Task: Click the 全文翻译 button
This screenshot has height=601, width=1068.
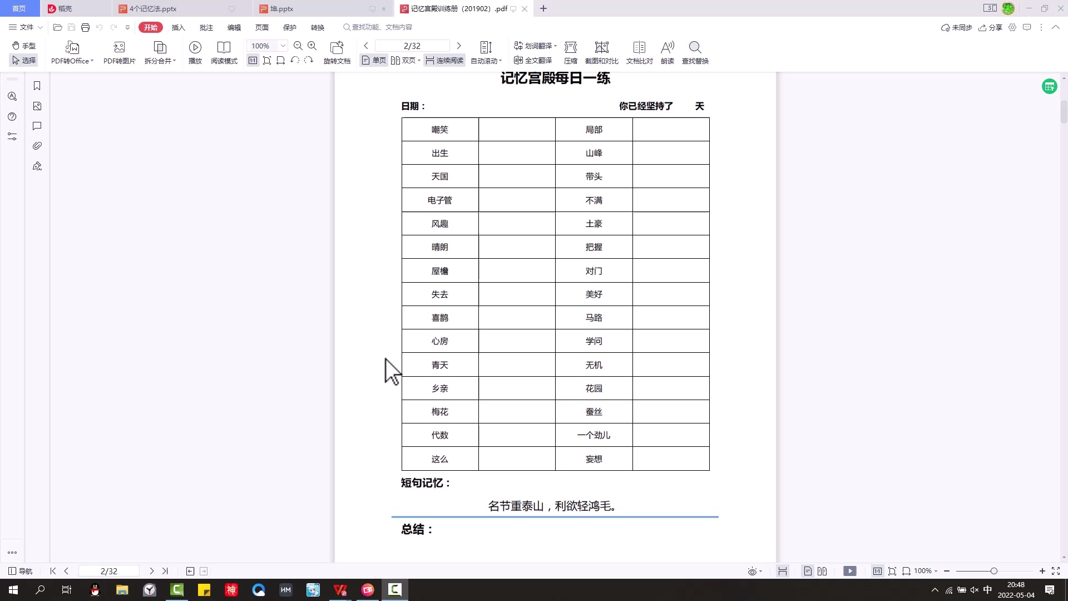Action: [x=533, y=61]
